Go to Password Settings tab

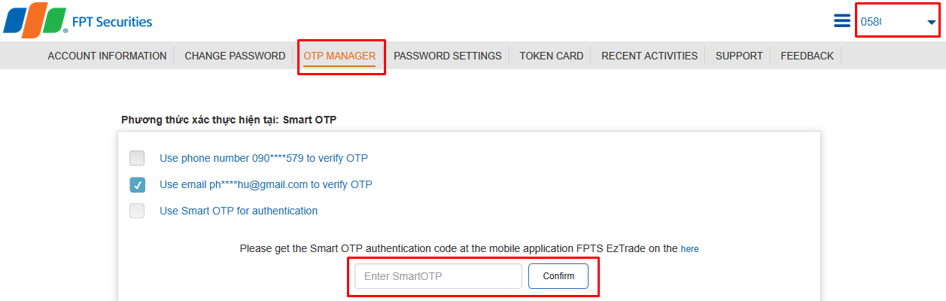448,56
